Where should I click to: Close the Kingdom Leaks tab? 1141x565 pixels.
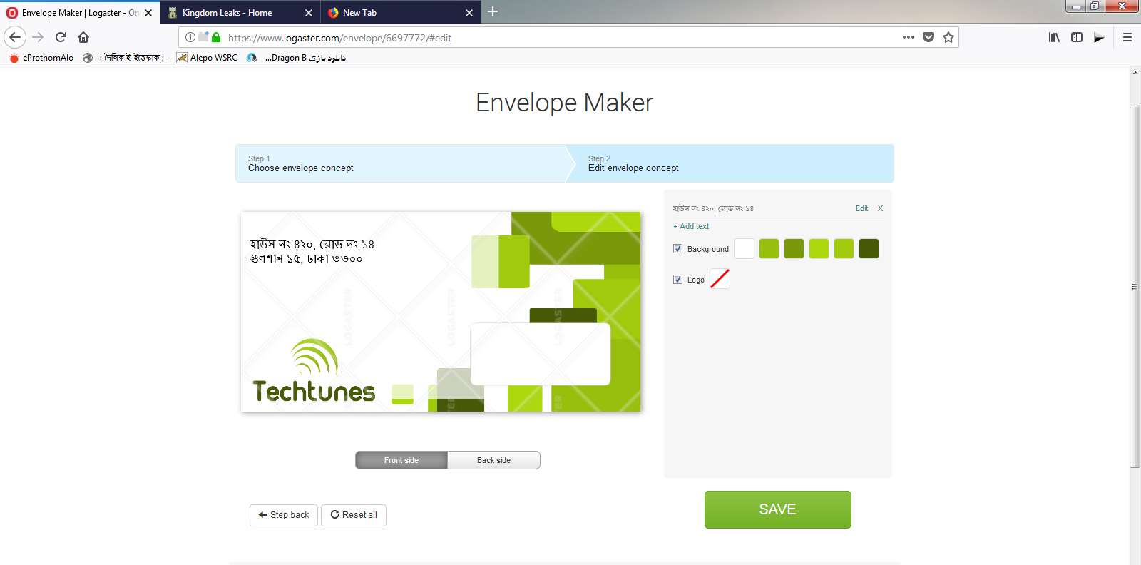(309, 13)
